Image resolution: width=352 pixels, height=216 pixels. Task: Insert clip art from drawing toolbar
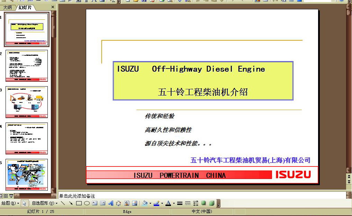click(x=127, y=203)
